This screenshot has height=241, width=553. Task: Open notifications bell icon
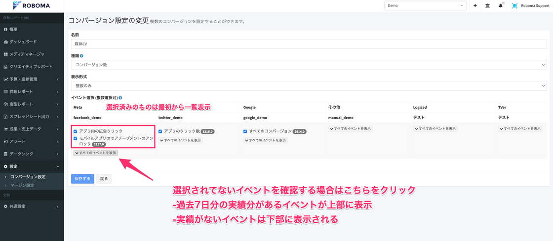tap(501, 5)
